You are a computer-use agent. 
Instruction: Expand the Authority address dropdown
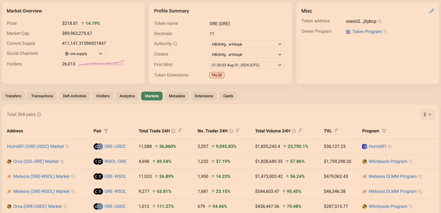click(x=247, y=44)
